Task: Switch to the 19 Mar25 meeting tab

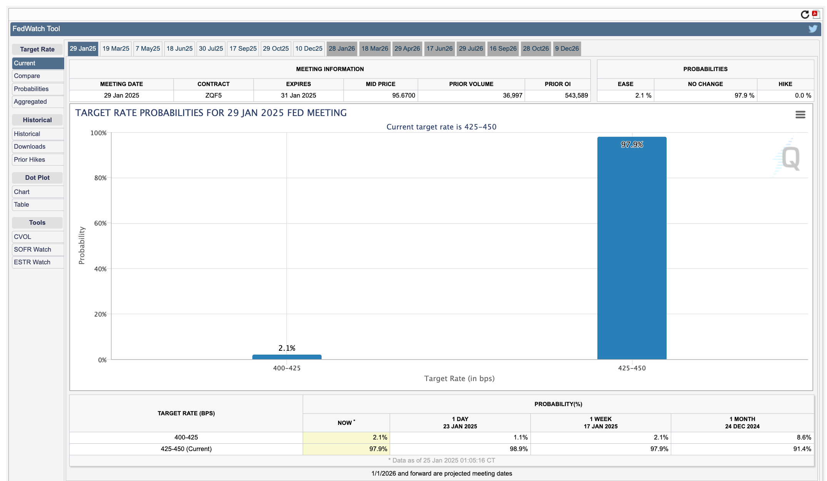Action: coord(116,49)
